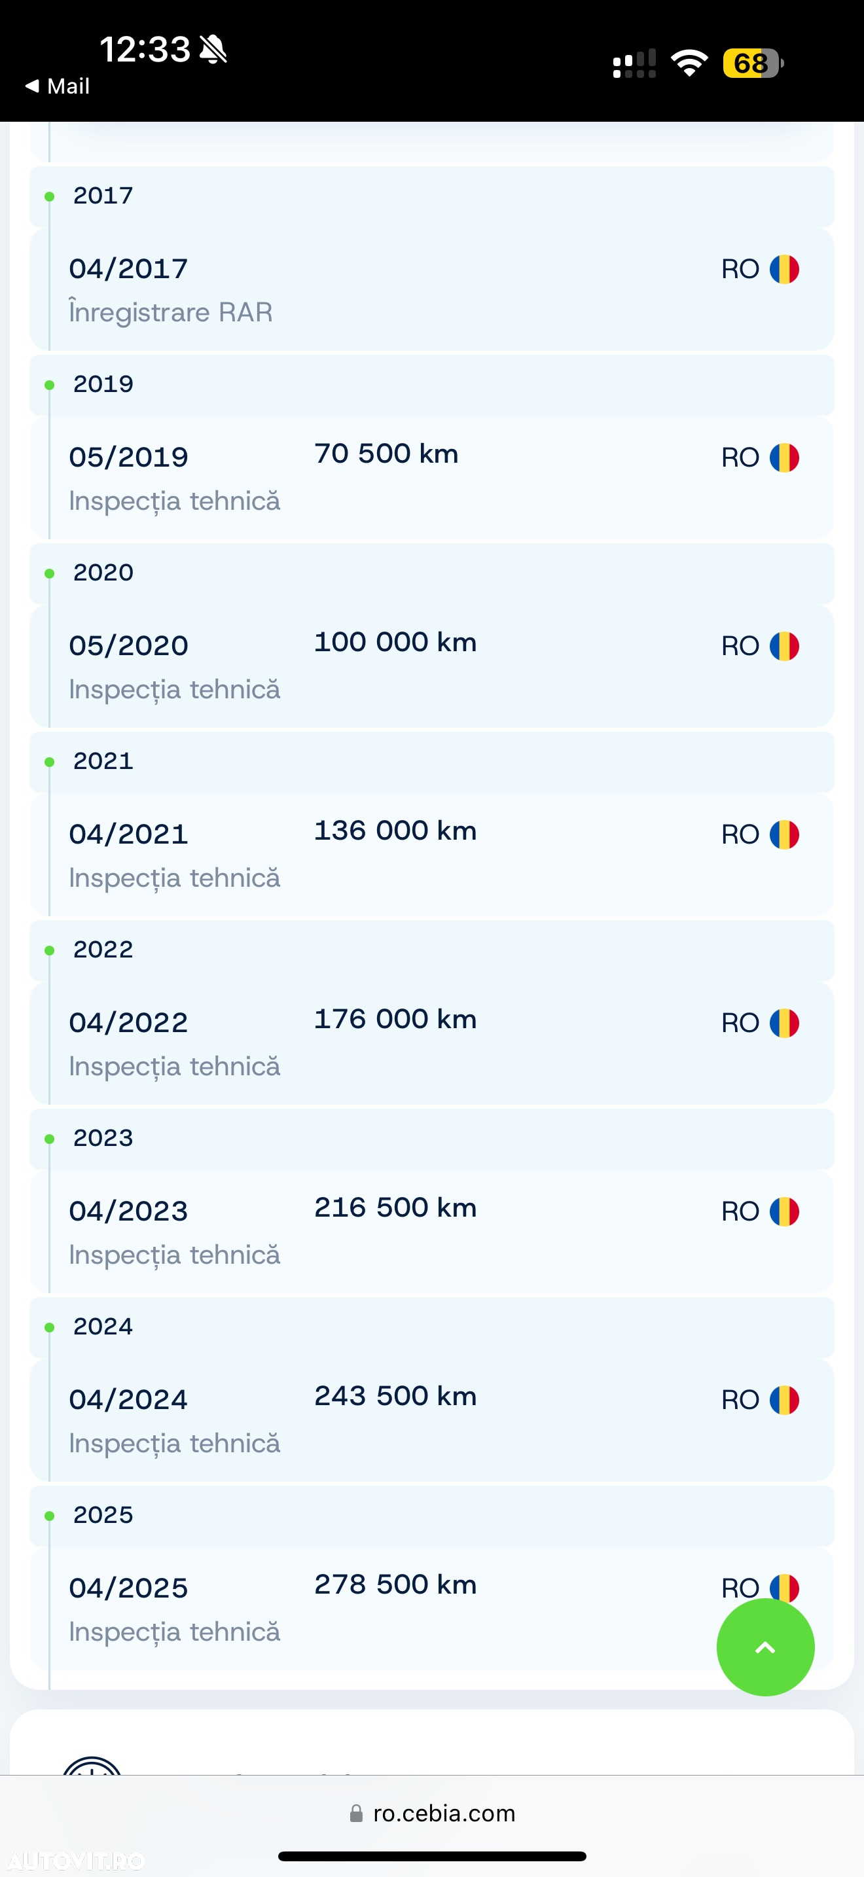Screen dimensions: 864x1877
Task: Tap the battery indicator showing 68
Action: point(753,63)
